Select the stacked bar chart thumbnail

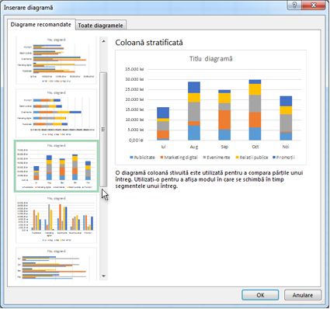(56, 113)
